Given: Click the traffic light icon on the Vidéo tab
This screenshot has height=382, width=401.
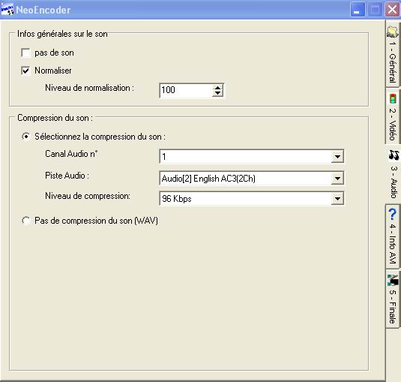Looking at the screenshot, I should click(x=393, y=98).
